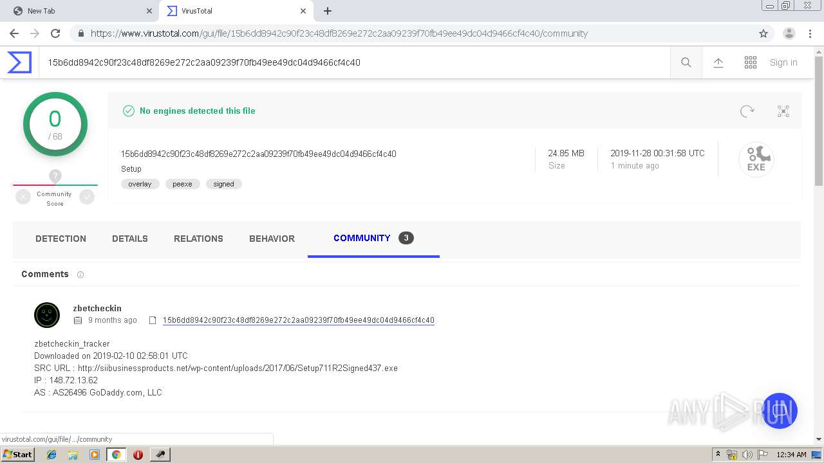Click detection score circle 0/68
The height and width of the screenshot is (463, 824).
click(x=55, y=124)
